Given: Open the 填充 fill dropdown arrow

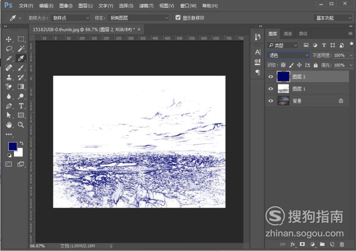Looking at the screenshot, I should pyautogui.click(x=351, y=65).
